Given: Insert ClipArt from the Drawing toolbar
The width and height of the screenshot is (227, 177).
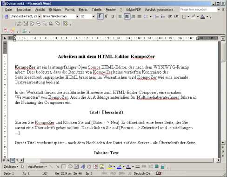Looking at the screenshot, I should pyautogui.click(x=95, y=166).
